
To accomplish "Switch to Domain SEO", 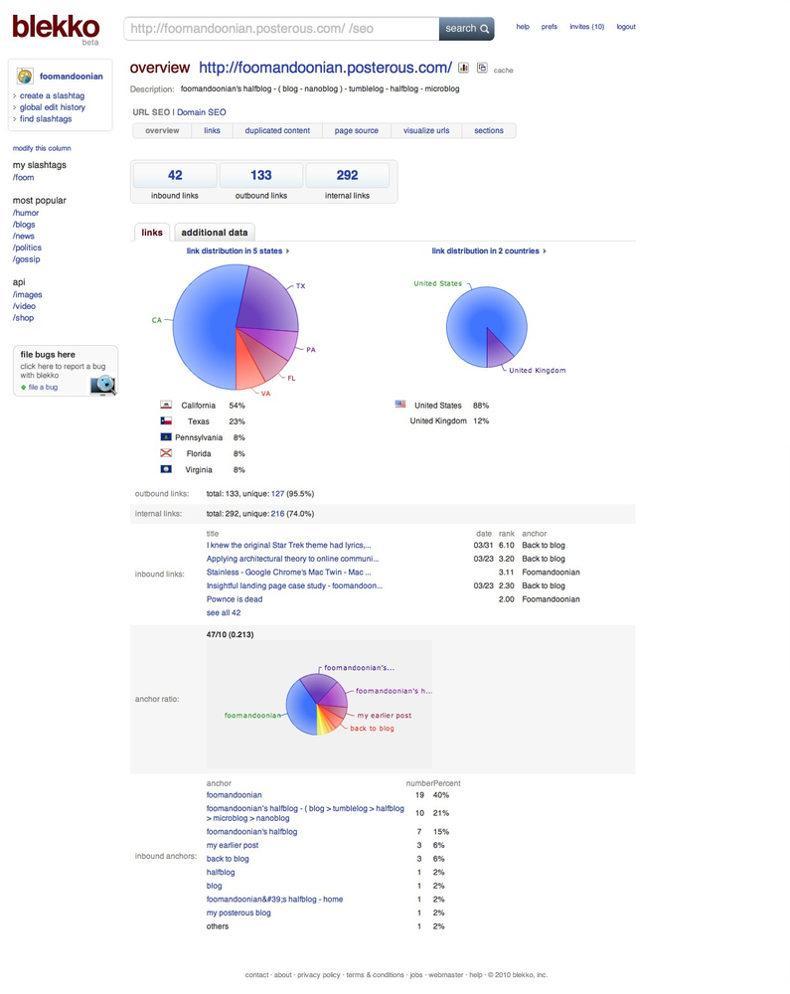I will coord(202,112).
